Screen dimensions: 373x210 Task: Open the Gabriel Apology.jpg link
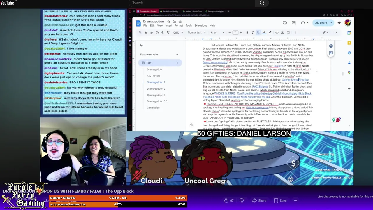click(257, 108)
